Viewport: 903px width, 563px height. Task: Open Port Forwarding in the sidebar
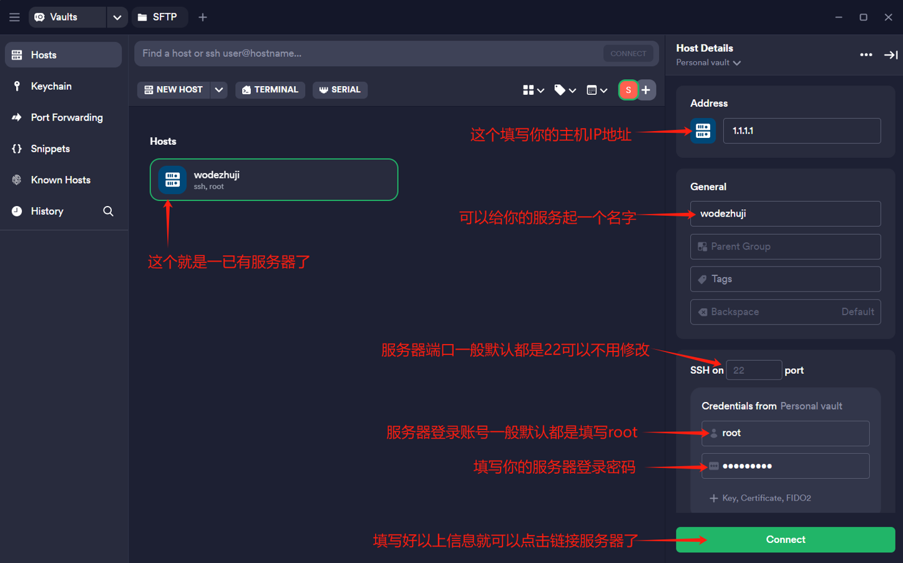[66, 117]
